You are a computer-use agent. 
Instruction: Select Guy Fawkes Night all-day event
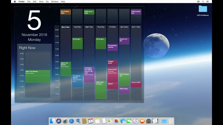[x=66, y=12]
